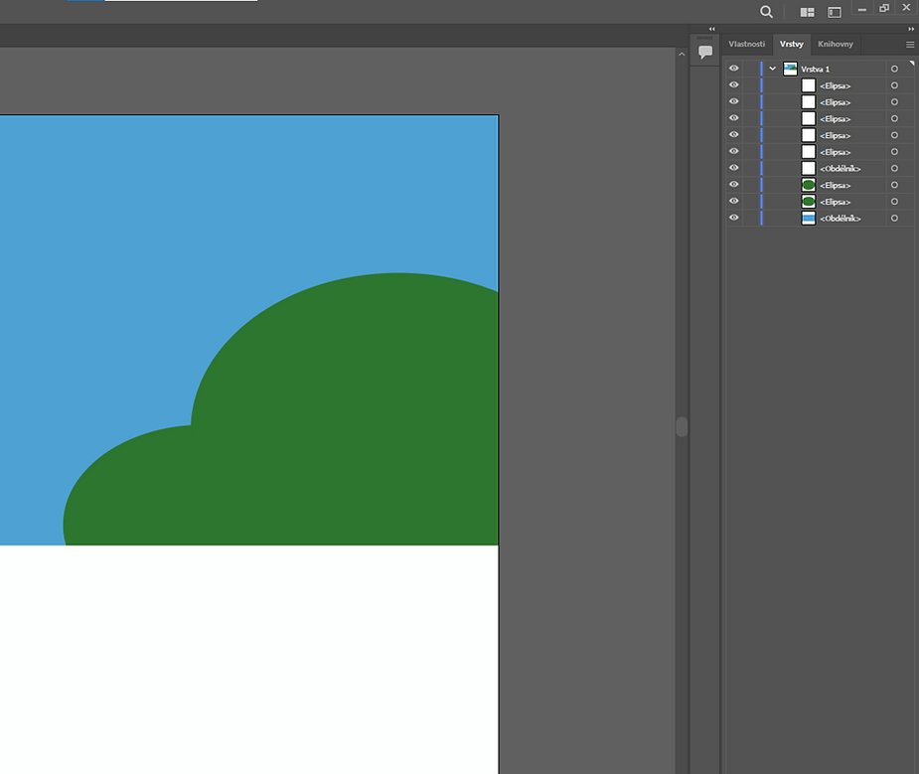Select the Vrstva 1 layer name

click(815, 70)
